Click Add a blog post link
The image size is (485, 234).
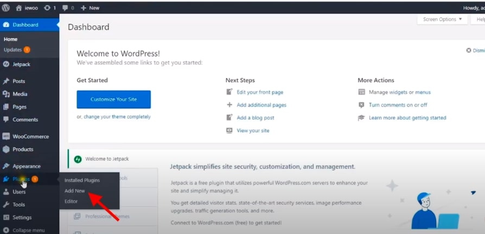[x=256, y=118]
